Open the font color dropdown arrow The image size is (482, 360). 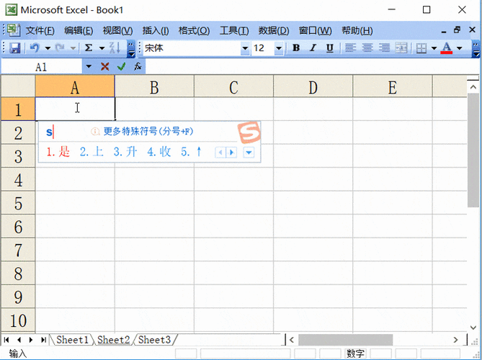pos(459,48)
